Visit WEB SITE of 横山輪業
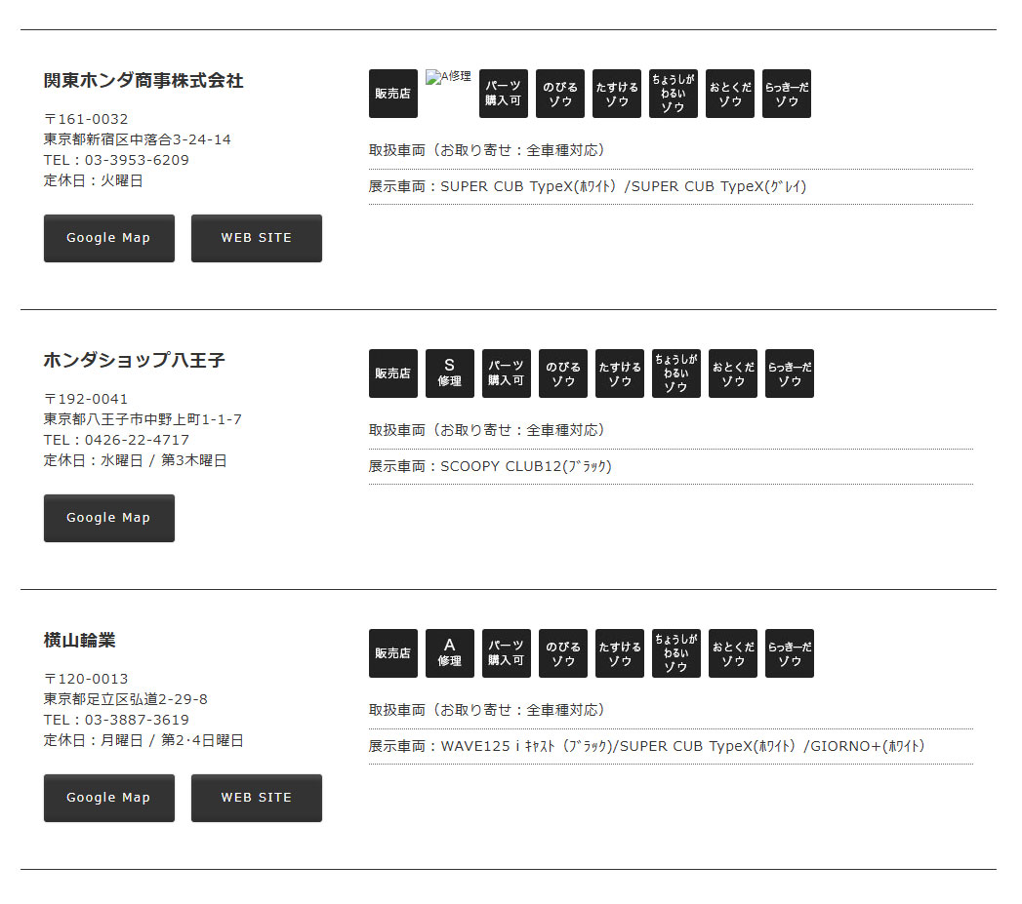The height and width of the screenshot is (904, 1022). point(256,798)
